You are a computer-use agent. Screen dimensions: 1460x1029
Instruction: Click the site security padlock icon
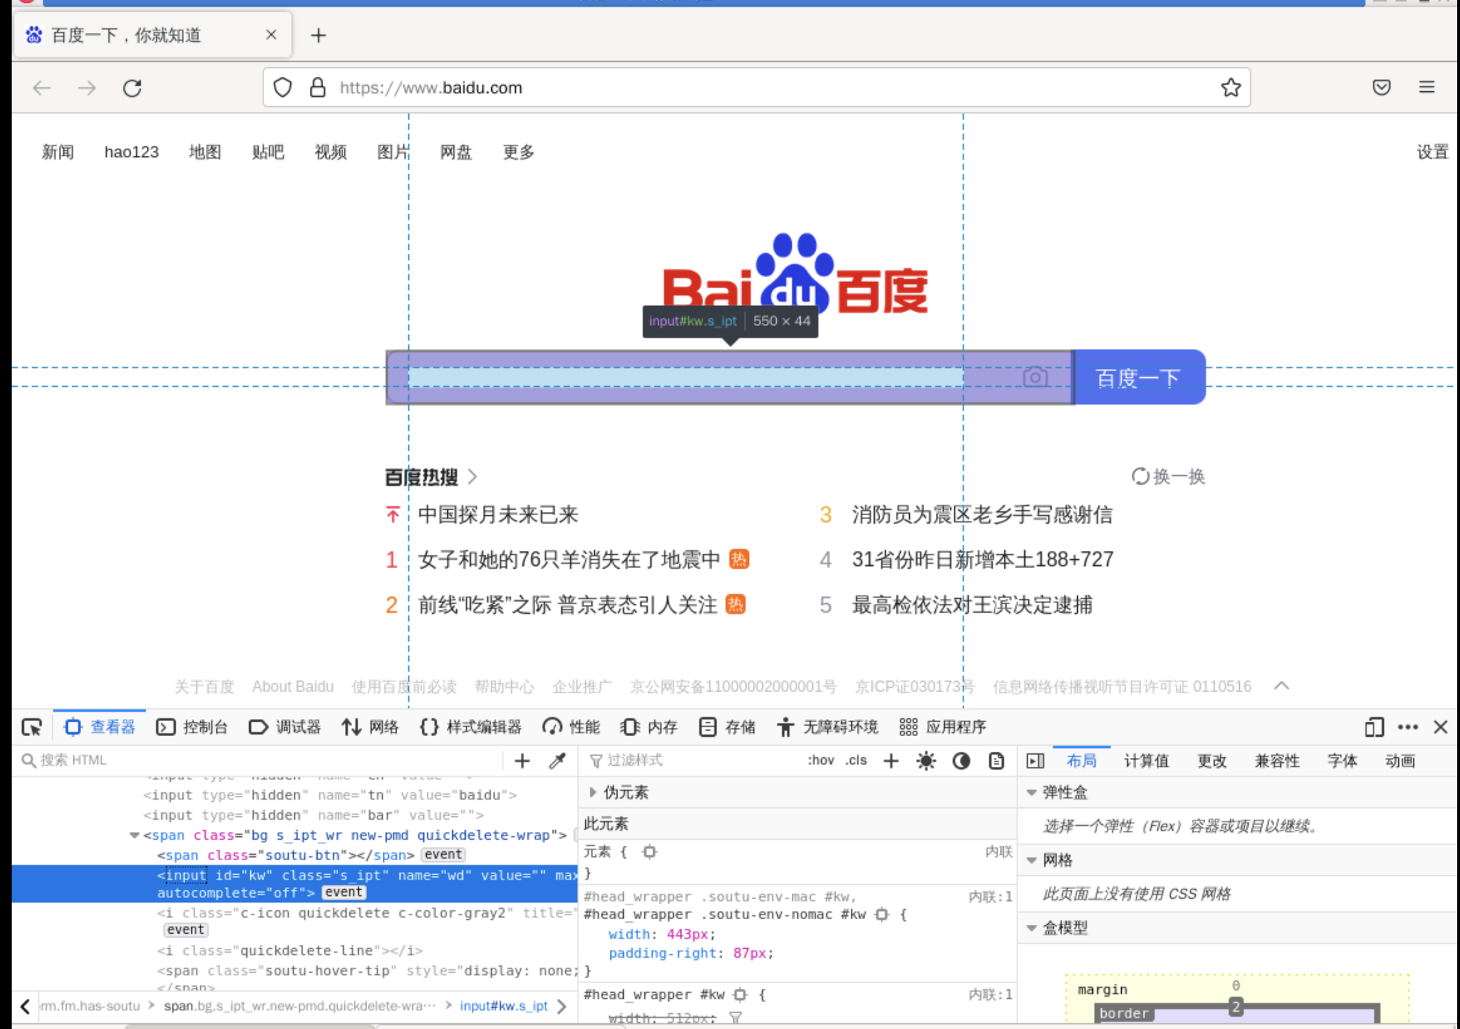pos(318,88)
